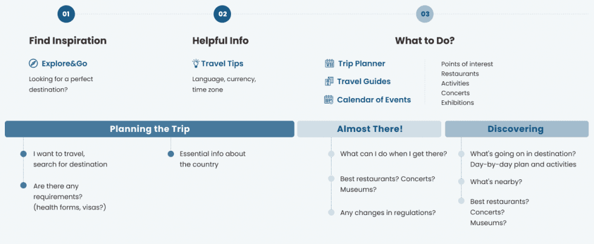Click the Calendar of Events icon

point(329,99)
